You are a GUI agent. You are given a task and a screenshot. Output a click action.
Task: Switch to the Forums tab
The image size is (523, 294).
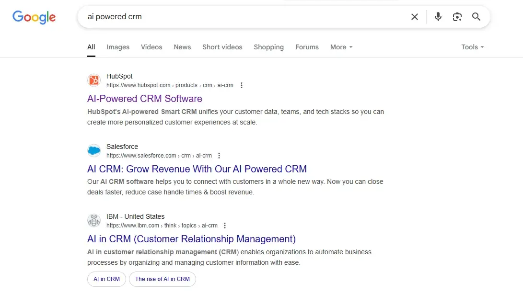click(x=307, y=47)
